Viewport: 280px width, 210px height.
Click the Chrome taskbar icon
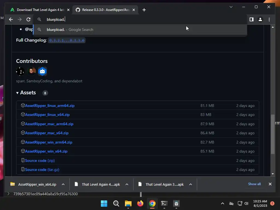coord(152,203)
